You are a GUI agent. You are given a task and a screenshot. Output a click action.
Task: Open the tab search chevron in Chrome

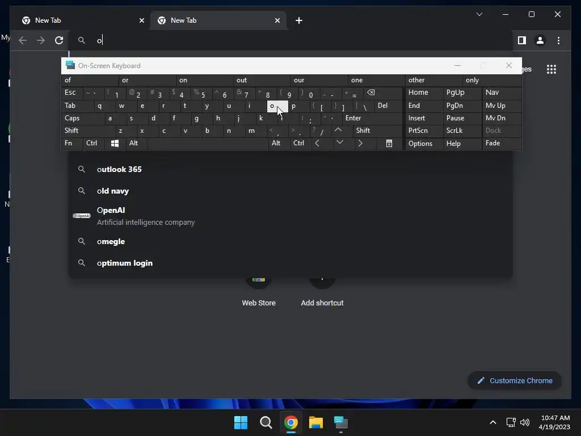479,14
